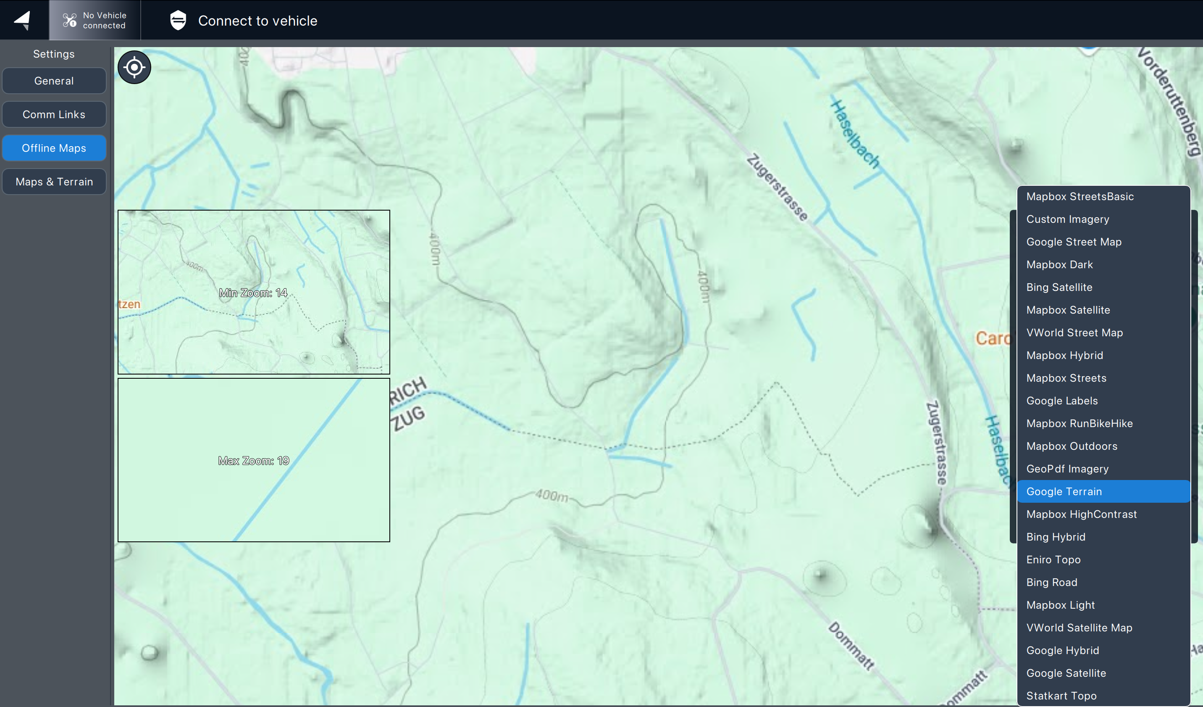Click the No Vehicle connected status icon
The height and width of the screenshot is (707, 1203).
pyautogui.click(x=70, y=20)
